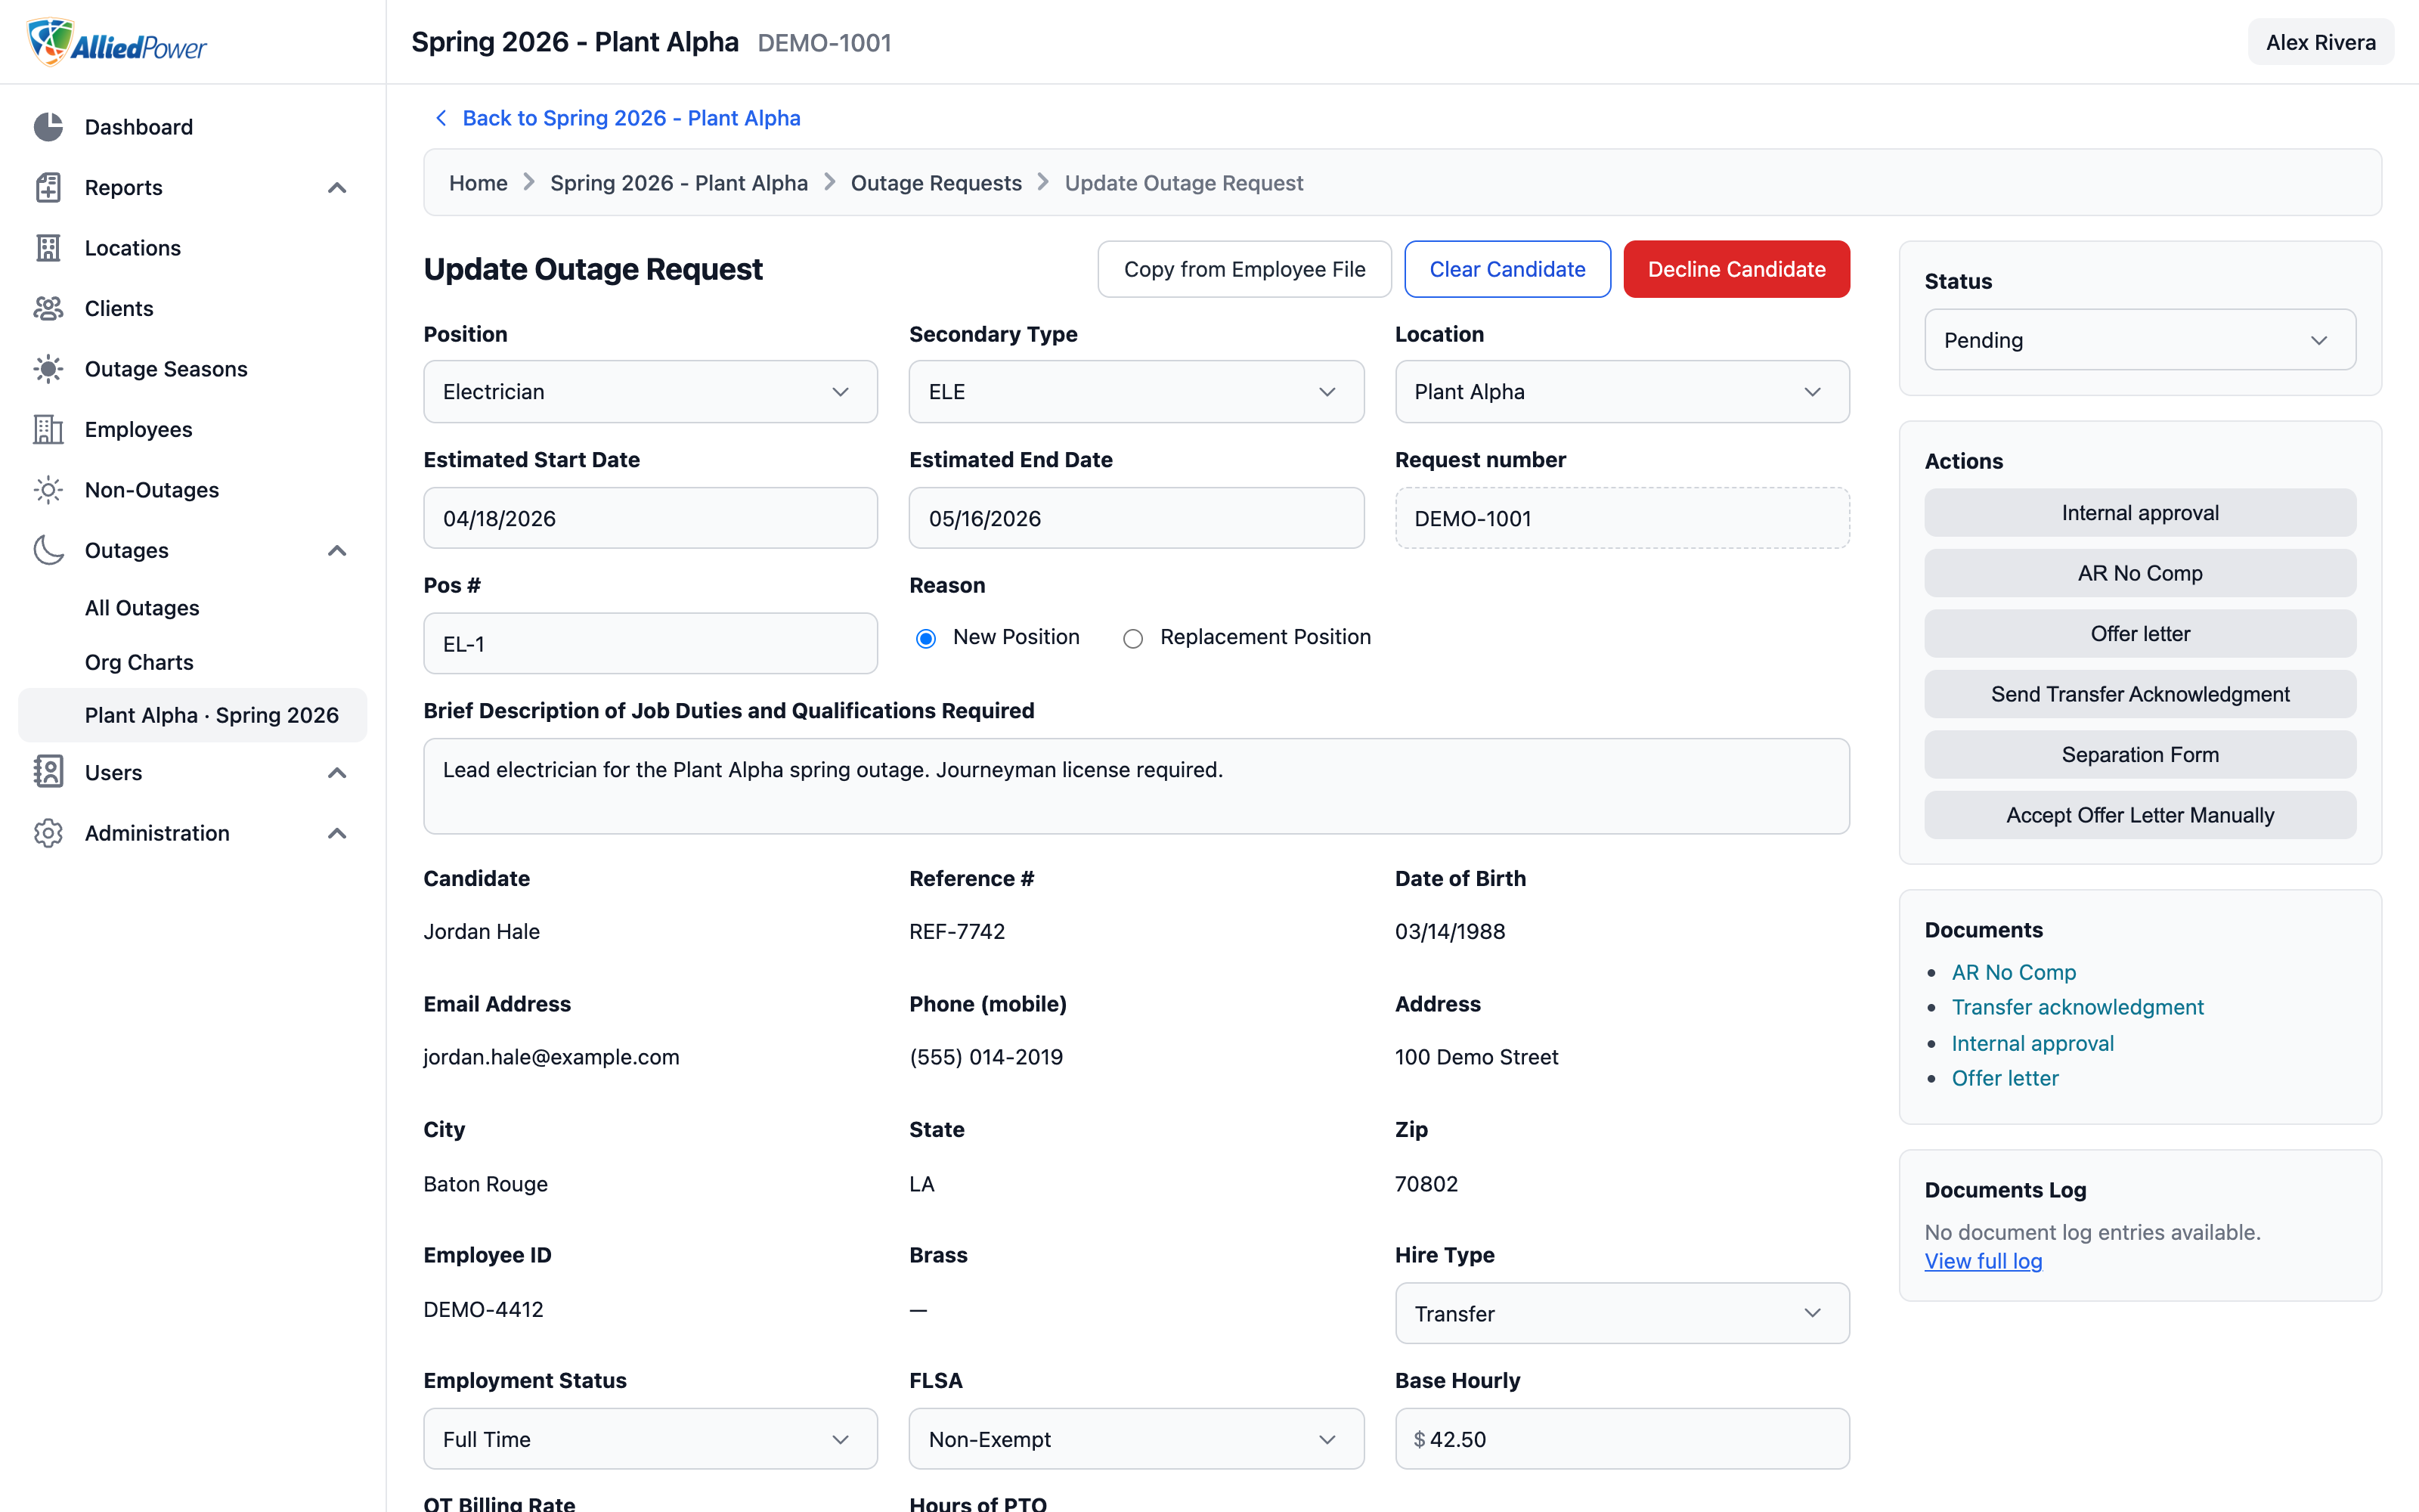Click the AR No Comp action button
Screen dimensions: 2419x1512
click(x=2140, y=573)
